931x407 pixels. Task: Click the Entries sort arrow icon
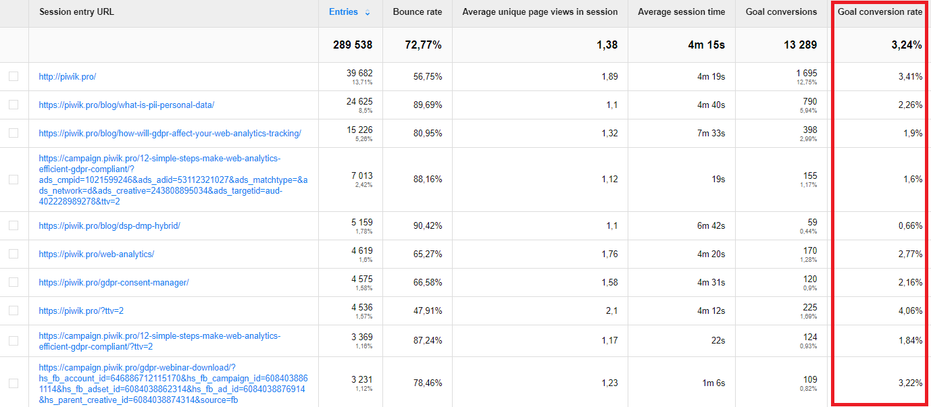[x=368, y=13]
